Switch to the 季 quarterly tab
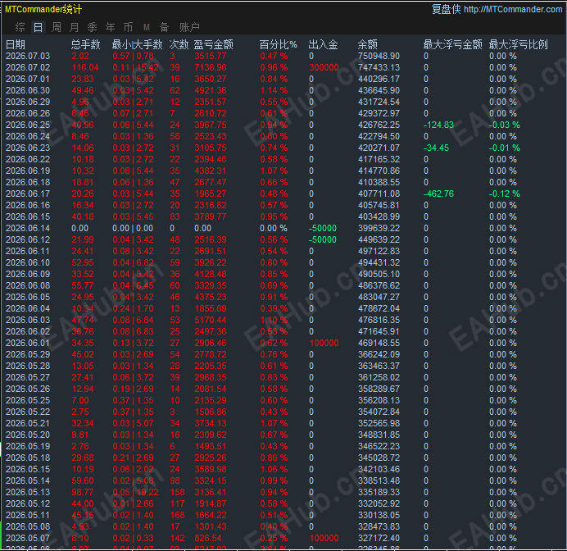The image size is (567, 551). point(93,27)
